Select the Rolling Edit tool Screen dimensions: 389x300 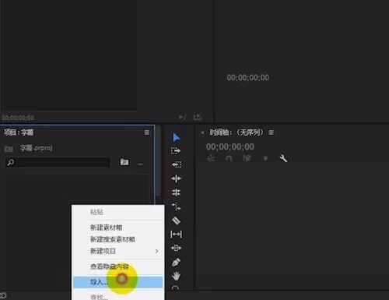[x=176, y=192]
